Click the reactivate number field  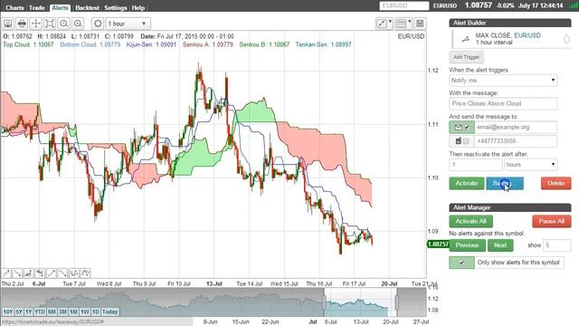click(x=476, y=165)
